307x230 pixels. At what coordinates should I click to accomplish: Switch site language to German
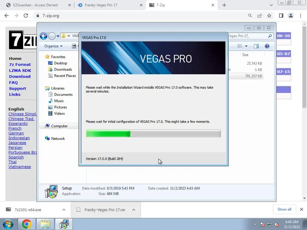click(x=16, y=133)
